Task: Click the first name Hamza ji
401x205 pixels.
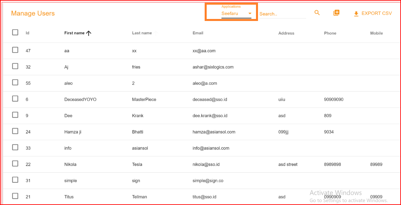Action: [x=73, y=132]
